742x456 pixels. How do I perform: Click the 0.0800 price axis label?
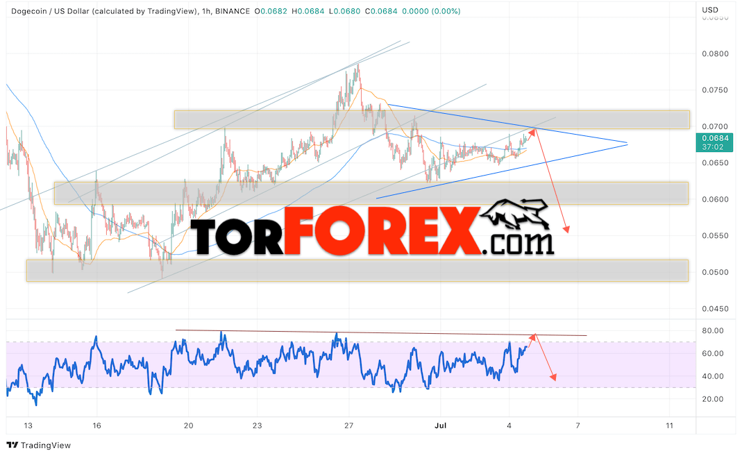[715, 54]
